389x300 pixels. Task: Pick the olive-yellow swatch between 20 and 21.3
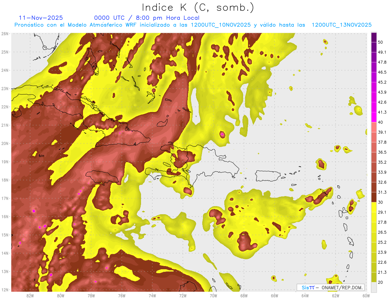tap(374, 277)
